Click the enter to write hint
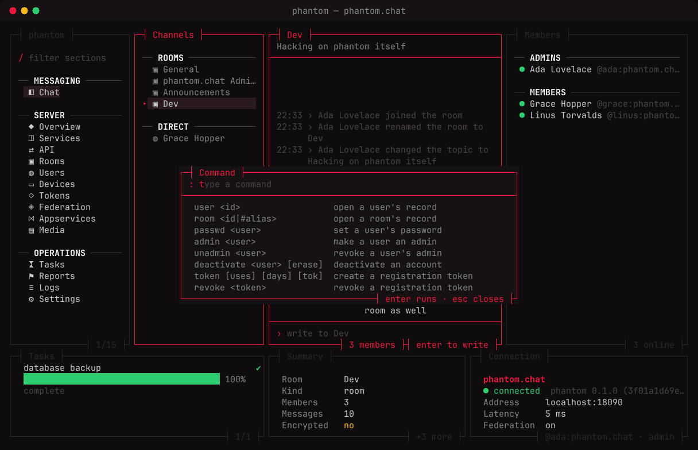 [452, 345]
